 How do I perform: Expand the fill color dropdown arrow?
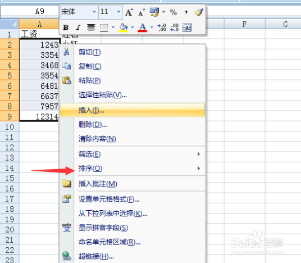pos(133,28)
